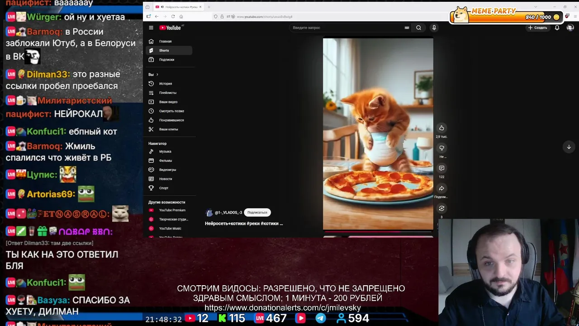
Task: Click the Навигатор heading
Action: (x=157, y=144)
